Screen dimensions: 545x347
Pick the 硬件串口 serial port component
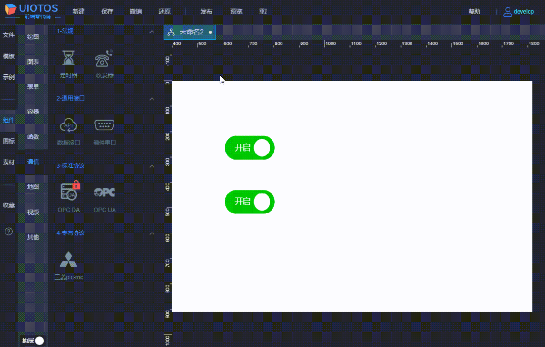click(104, 125)
